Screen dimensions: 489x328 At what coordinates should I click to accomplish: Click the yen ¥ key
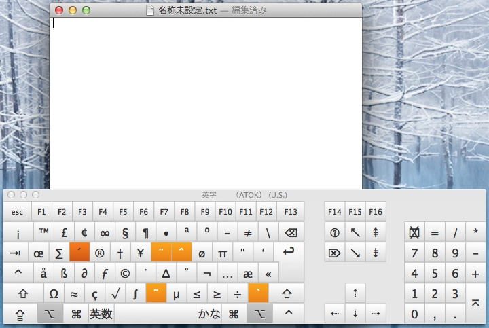(x=141, y=253)
